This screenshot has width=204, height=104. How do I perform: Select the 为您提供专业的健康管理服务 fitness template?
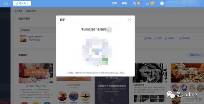pos(112,90)
